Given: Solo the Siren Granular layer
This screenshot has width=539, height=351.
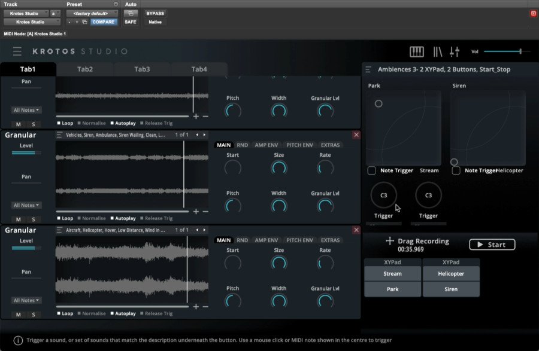Looking at the screenshot, I should (34, 219).
